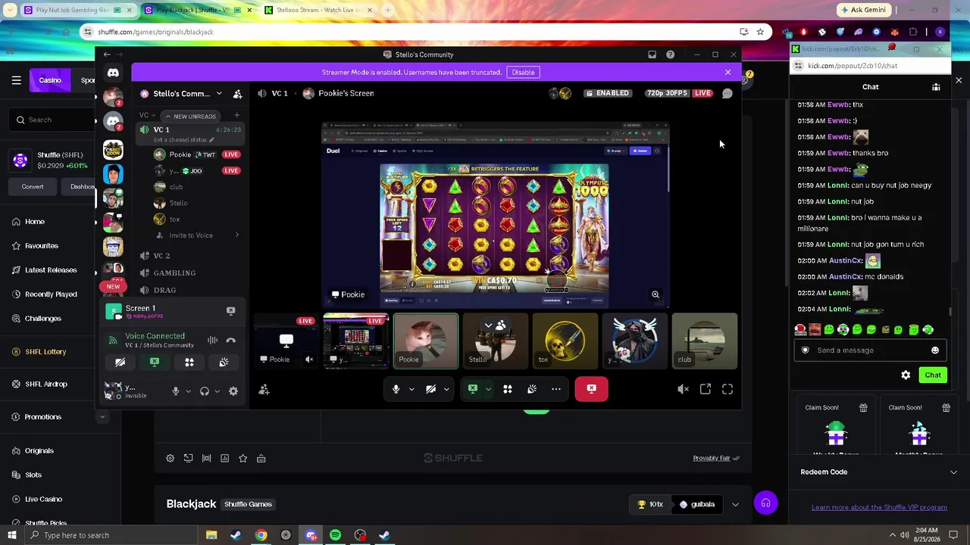
Task: Open Kick chat settings gear
Action: (906, 375)
